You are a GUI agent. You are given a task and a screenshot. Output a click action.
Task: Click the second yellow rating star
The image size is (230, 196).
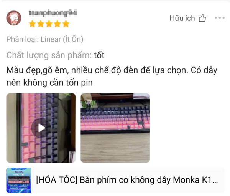click(x=41, y=24)
